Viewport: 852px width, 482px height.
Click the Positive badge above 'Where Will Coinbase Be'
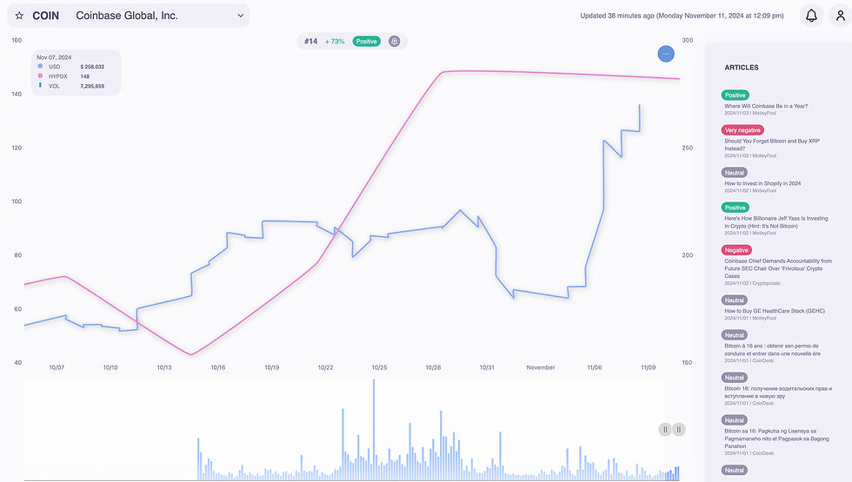736,95
